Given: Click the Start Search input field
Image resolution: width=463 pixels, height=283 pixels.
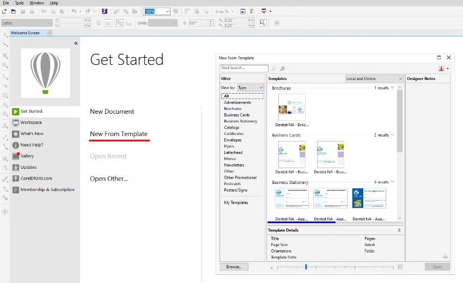Looking at the screenshot, I should (x=244, y=68).
